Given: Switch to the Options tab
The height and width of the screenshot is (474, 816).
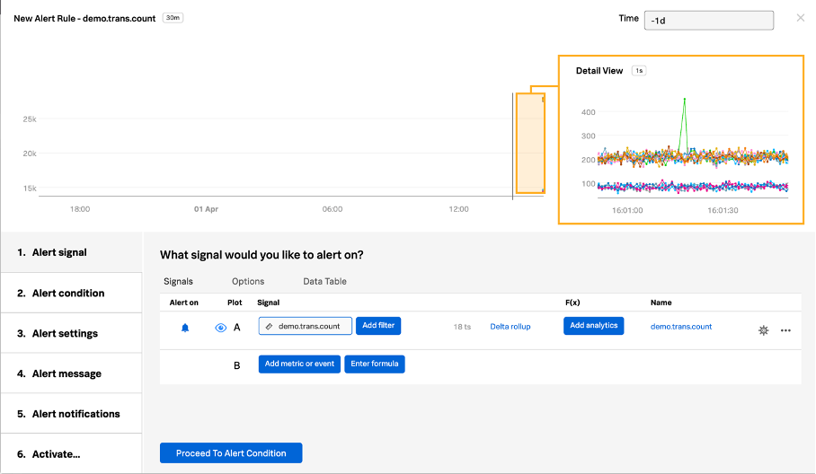Looking at the screenshot, I should (x=248, y=282).
